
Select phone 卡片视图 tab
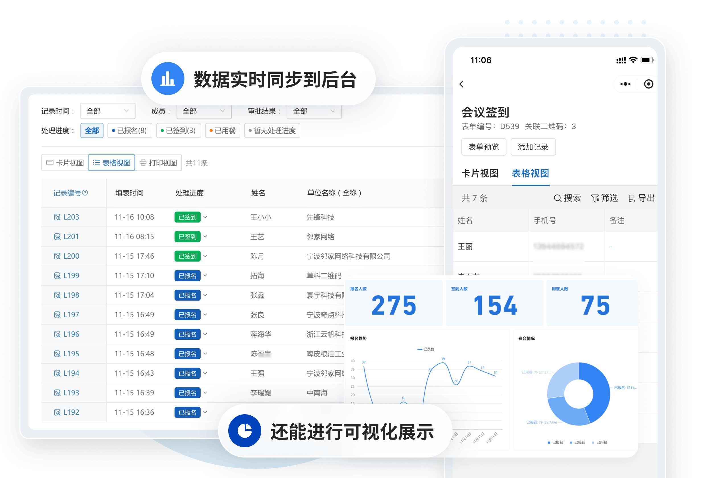tap(480, 173)
